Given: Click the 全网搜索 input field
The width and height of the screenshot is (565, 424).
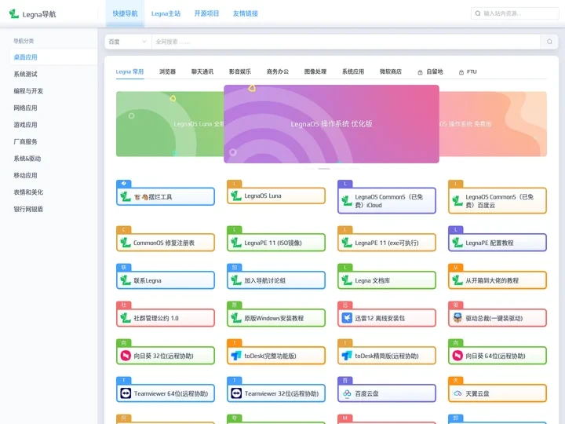Looking at the screenshot, I should pyautogui.click(x=346, y=42).
